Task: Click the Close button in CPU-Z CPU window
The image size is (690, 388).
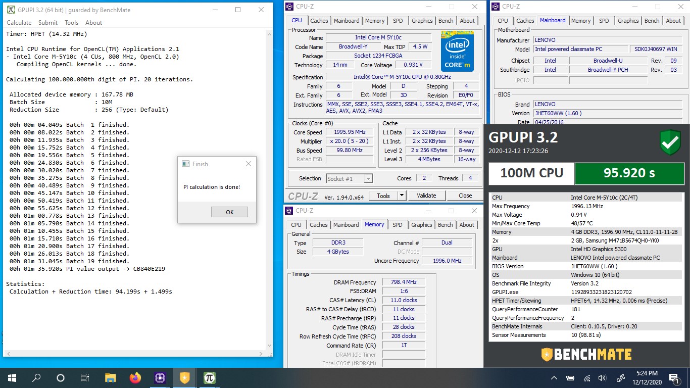Action: pyautogui.click(x=465, y=196)
